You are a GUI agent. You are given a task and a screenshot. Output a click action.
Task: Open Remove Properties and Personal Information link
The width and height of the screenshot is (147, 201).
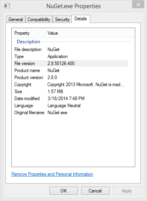pyautogui.click(x=52, y=174)
